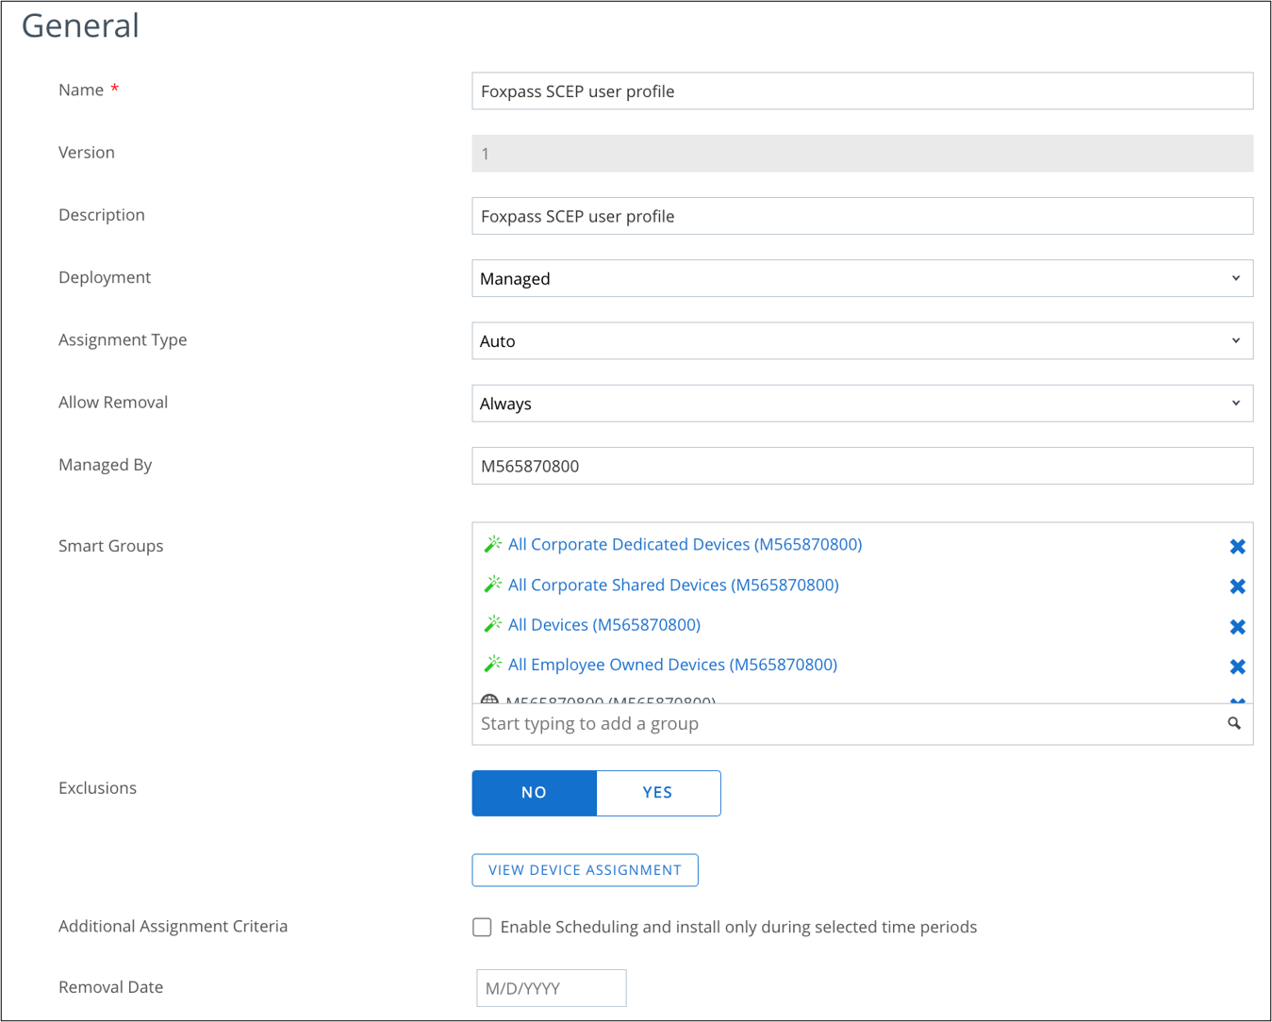Remove All Employee Owned Devices smart group
Image resolution: width=1272 pixels, height=1022 pixels.
pyautogui.click(x=1237, y=667)
